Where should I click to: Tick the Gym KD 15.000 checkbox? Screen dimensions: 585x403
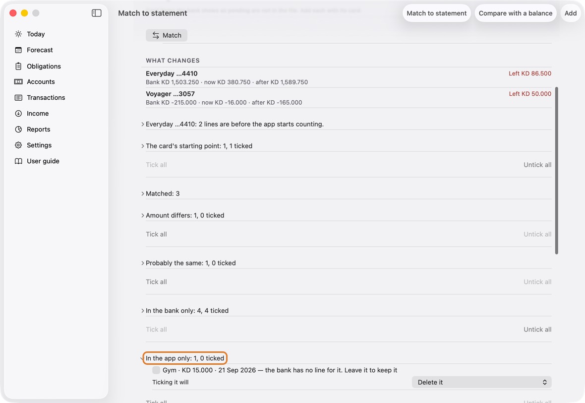point(156,370)
